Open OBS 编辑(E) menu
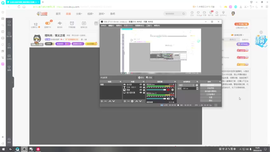Image resolution: width=270 pixels, height=152 pixels. point(111,26)
